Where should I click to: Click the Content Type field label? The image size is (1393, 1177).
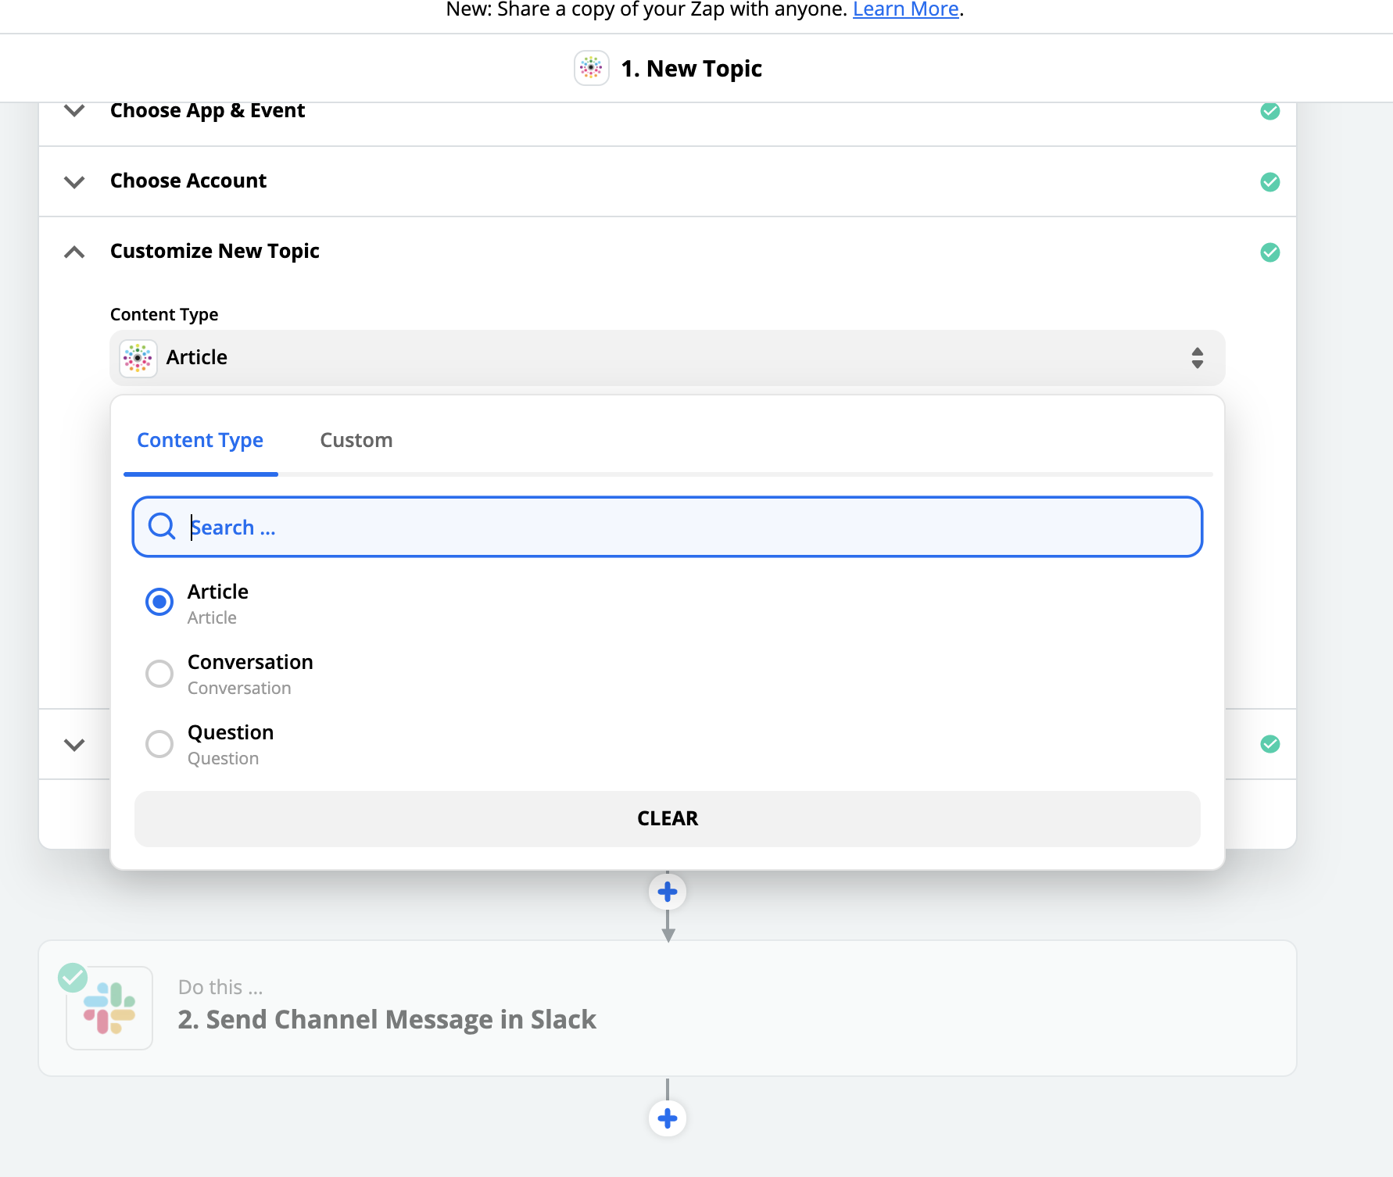164,314
